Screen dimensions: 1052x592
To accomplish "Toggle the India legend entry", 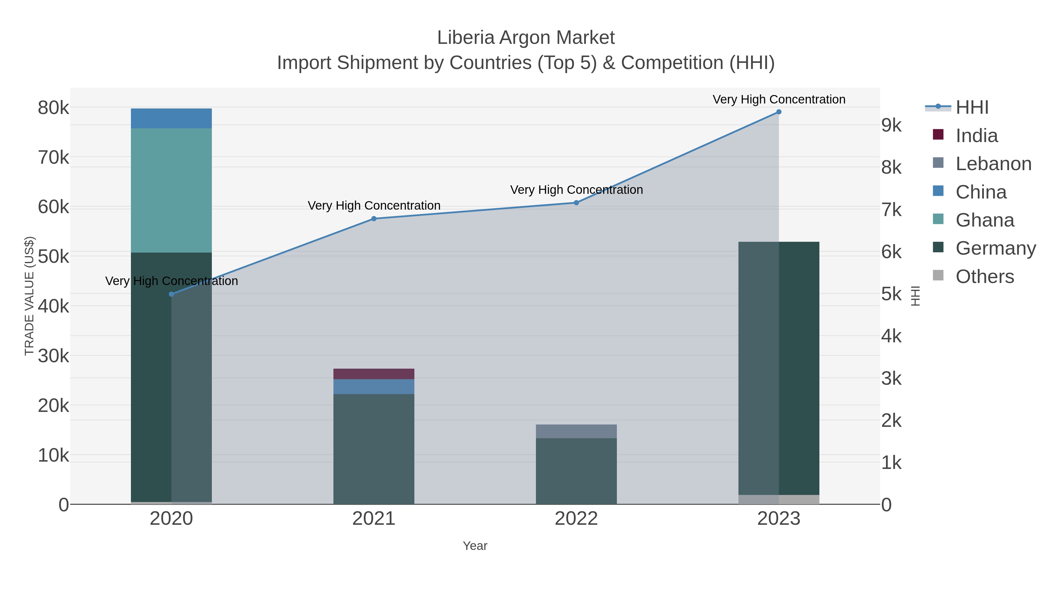I will pyautogui.click(x=966, y=136).
